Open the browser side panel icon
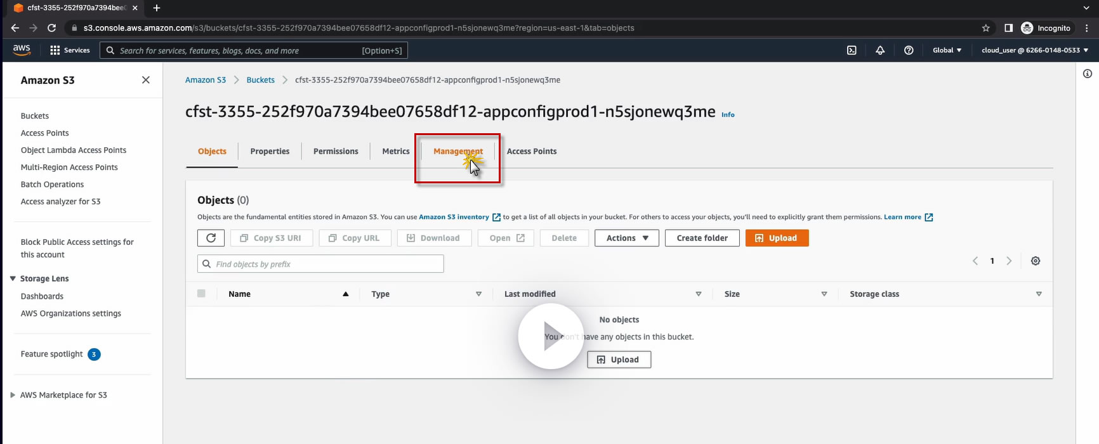Screen dimensions: 1099x444 point(1008,28)
